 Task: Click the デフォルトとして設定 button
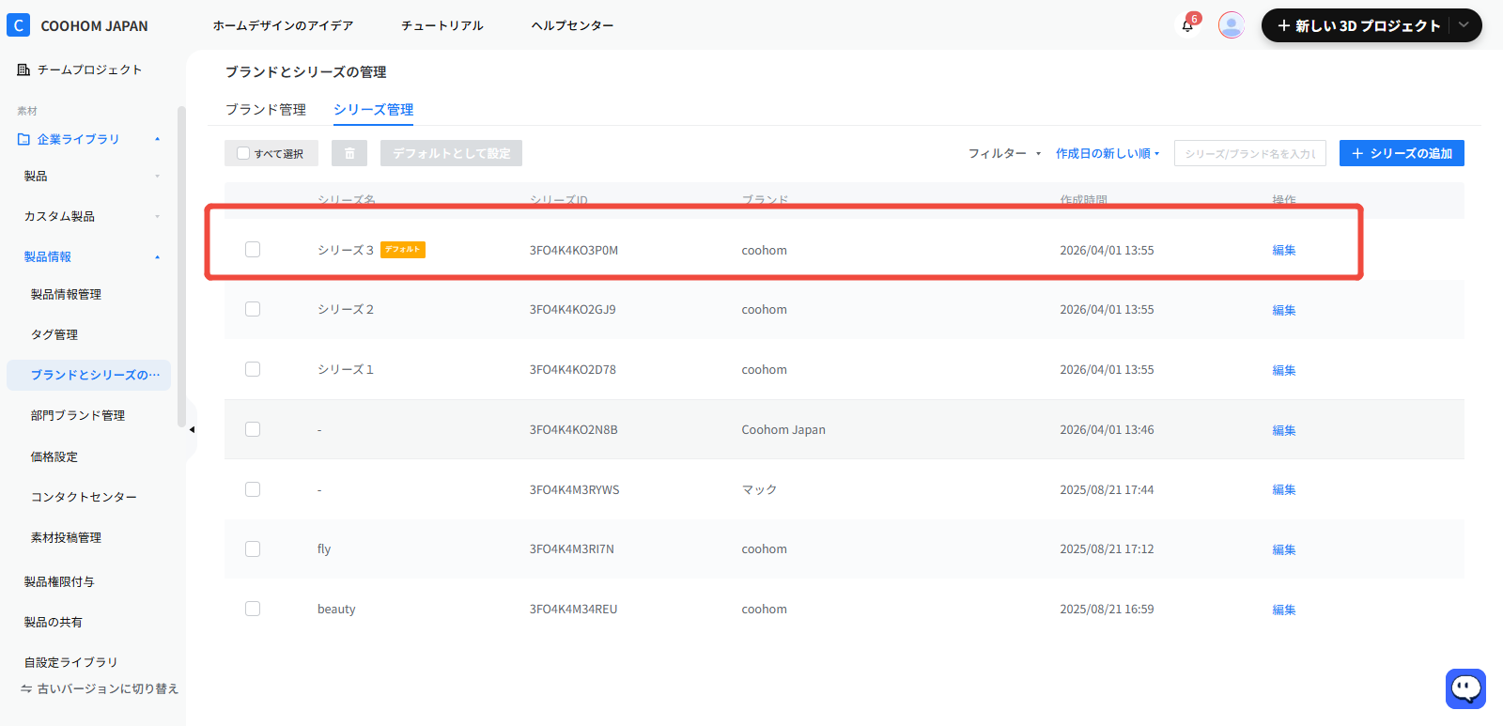click(451, 153)
